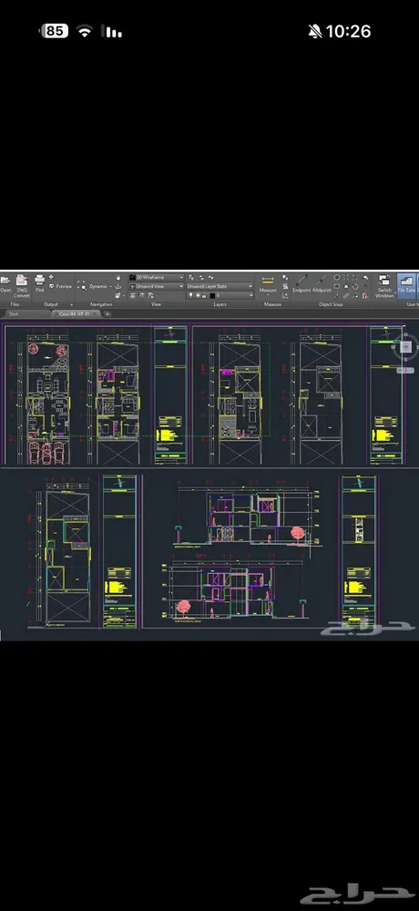Toggle the Endpoint object snap
The image size is (419, 911).
[x=301, y=283]
